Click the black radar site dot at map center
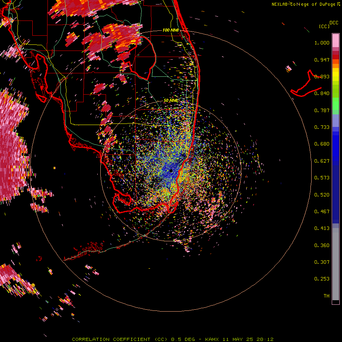This screenshot has width=342, height=342. (x=171, y=171)
